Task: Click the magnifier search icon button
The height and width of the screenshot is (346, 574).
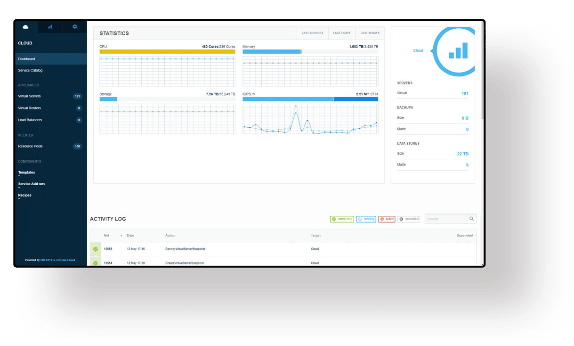Action: [x=471, y=219]
